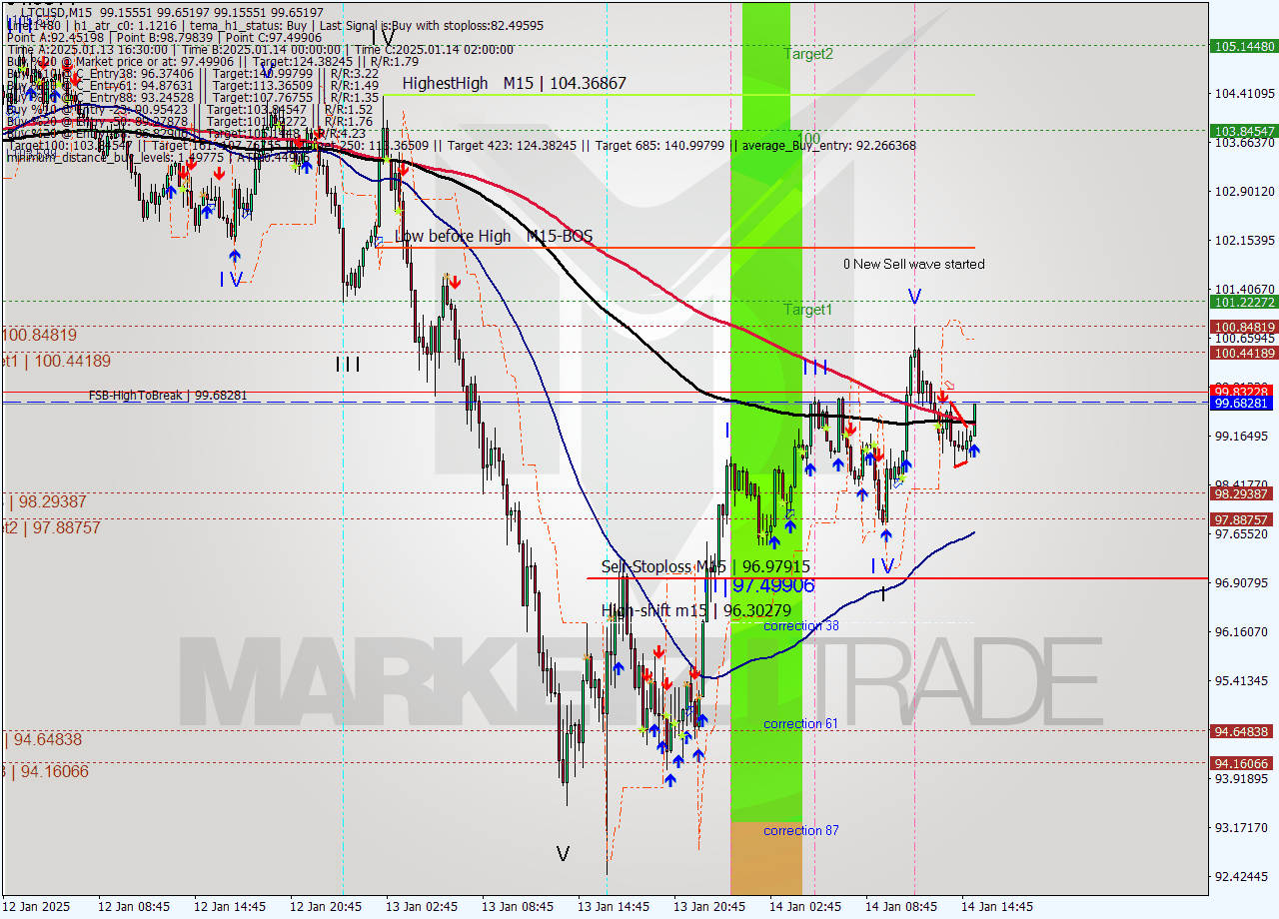Click the '0 New Sell wave started' text
This screenshot has height=919, width=1279.
(x=914, y=264)
